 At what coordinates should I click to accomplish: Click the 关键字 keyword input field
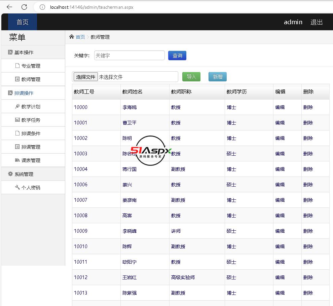coord(129,55)
